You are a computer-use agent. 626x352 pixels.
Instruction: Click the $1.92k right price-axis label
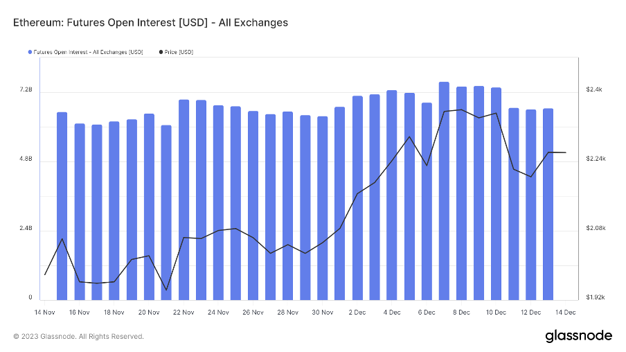(596, 297)
